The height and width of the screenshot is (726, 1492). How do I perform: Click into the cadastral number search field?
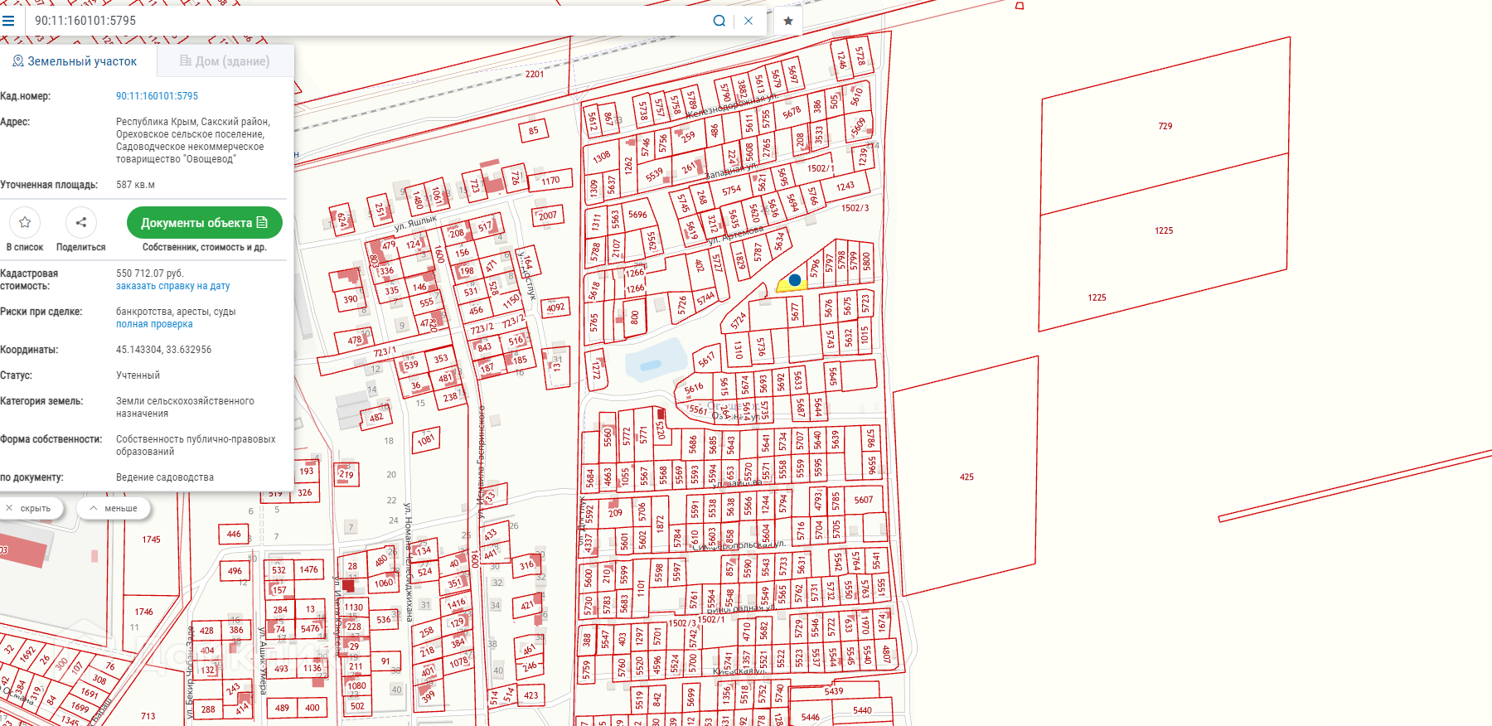click(x=365, y=21)
